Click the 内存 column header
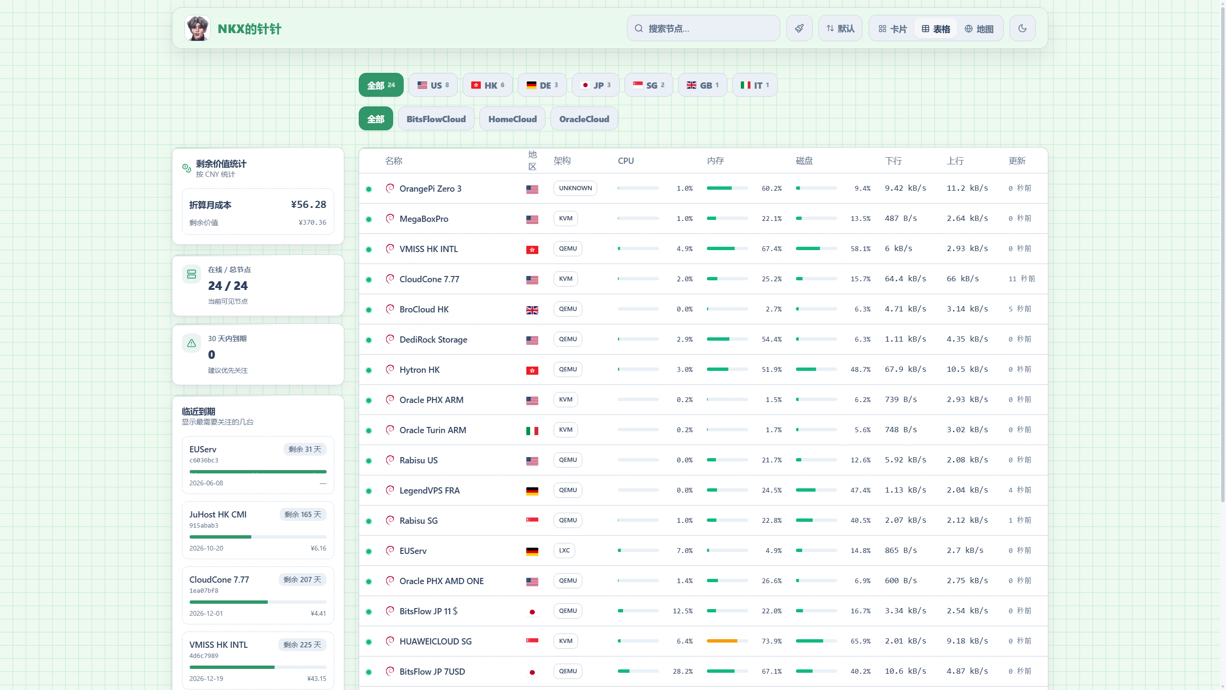The width and height of the screenshot is (1226, 690). (x=715, y=161)
